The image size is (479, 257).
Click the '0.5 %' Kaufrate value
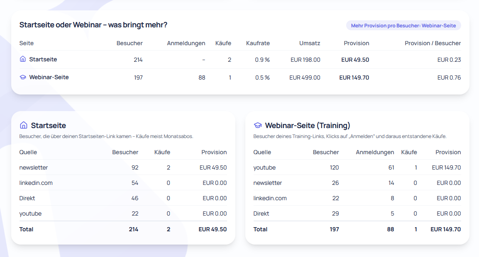point(262,78)
